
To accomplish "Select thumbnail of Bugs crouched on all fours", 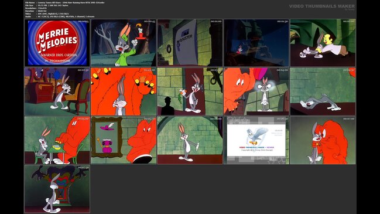I will [323, 91].
